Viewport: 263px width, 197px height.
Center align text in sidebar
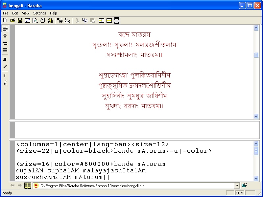pyautogui.click(x=5, y=36)
